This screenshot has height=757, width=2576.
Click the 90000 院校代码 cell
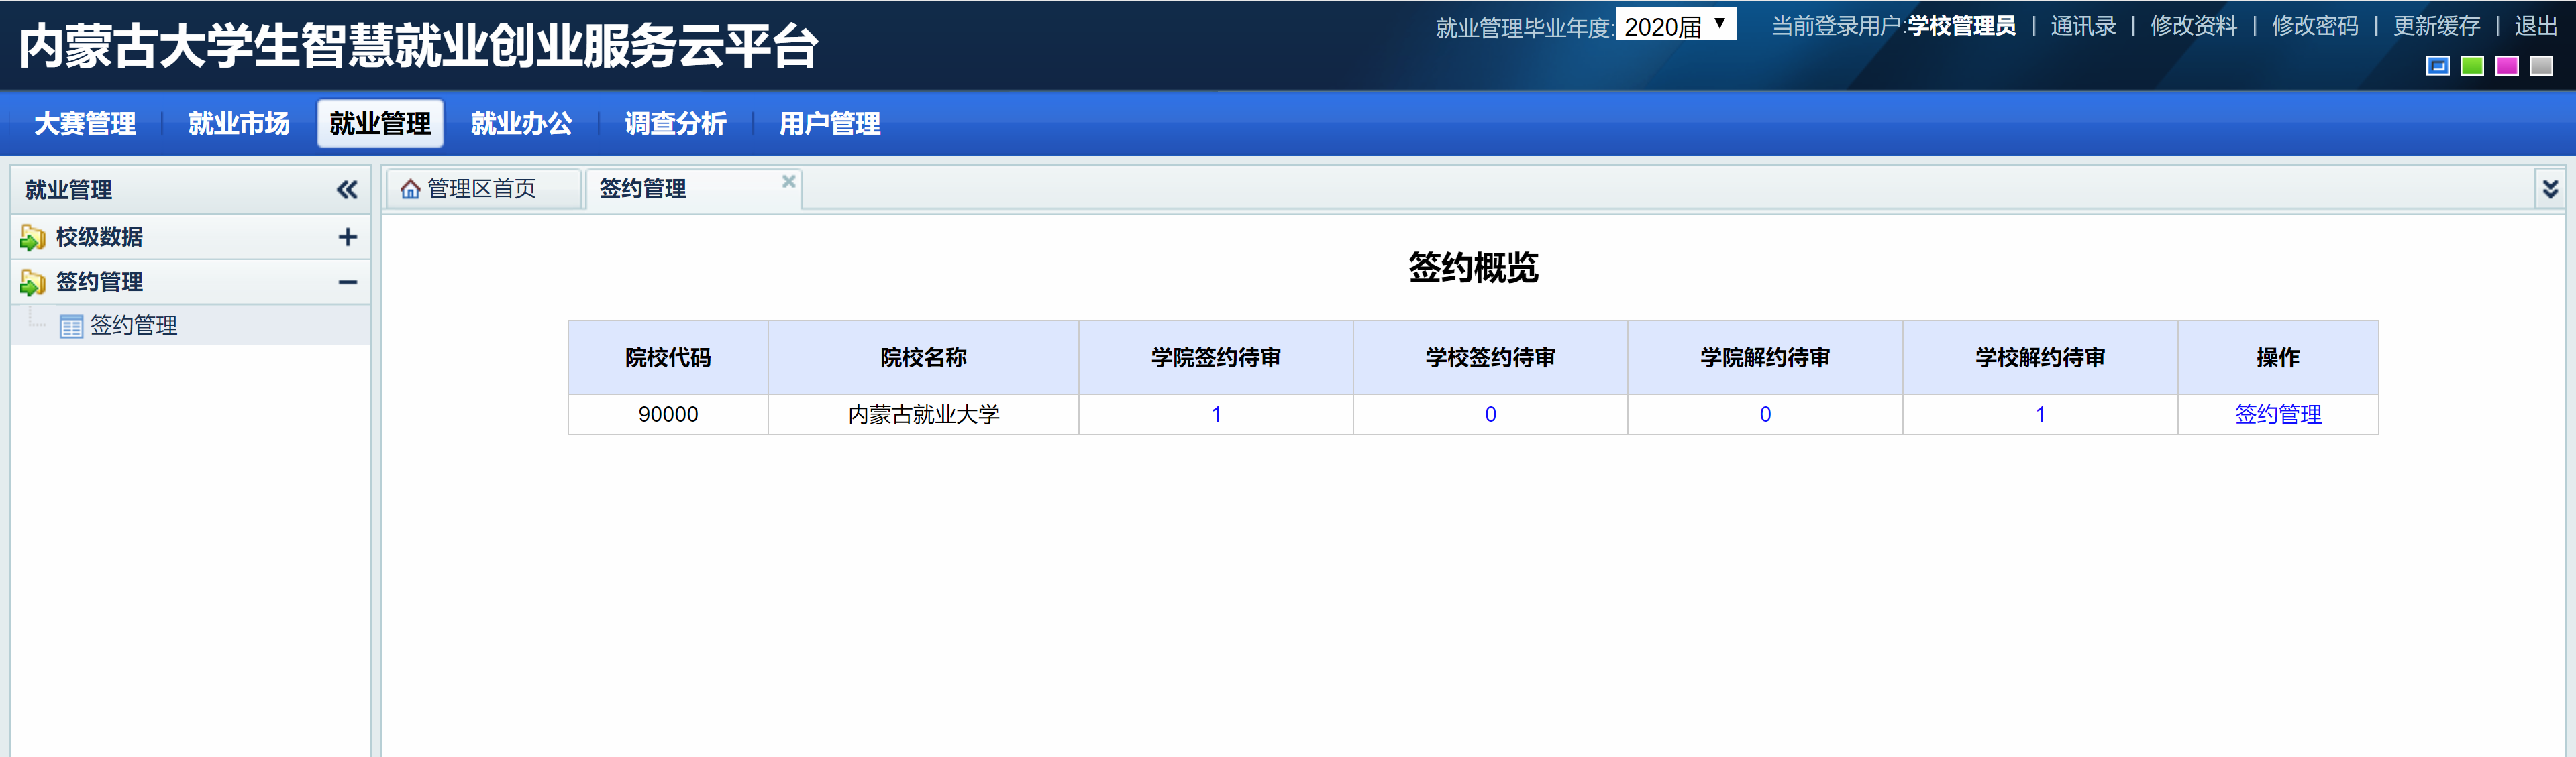pos(668,414)
